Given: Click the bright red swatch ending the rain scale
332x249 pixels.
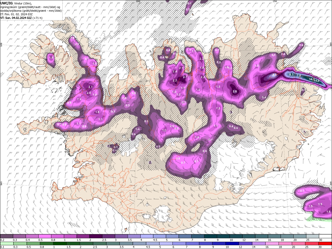Looking at the screenshot, I should coord(325,244).
